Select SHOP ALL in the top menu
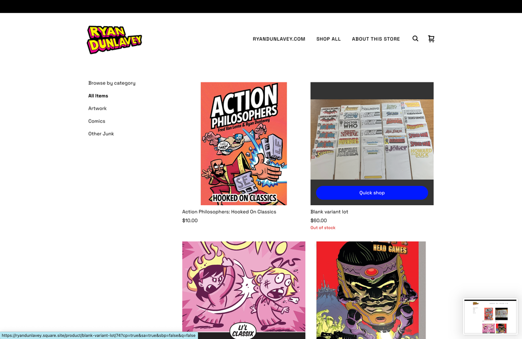 pos(328,39)
